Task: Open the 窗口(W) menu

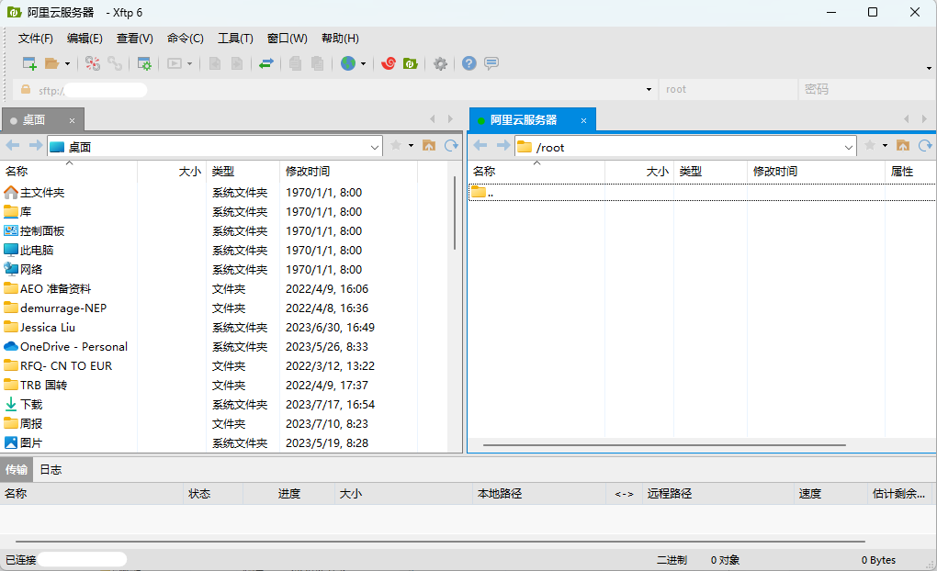Action: click(287, 39)
